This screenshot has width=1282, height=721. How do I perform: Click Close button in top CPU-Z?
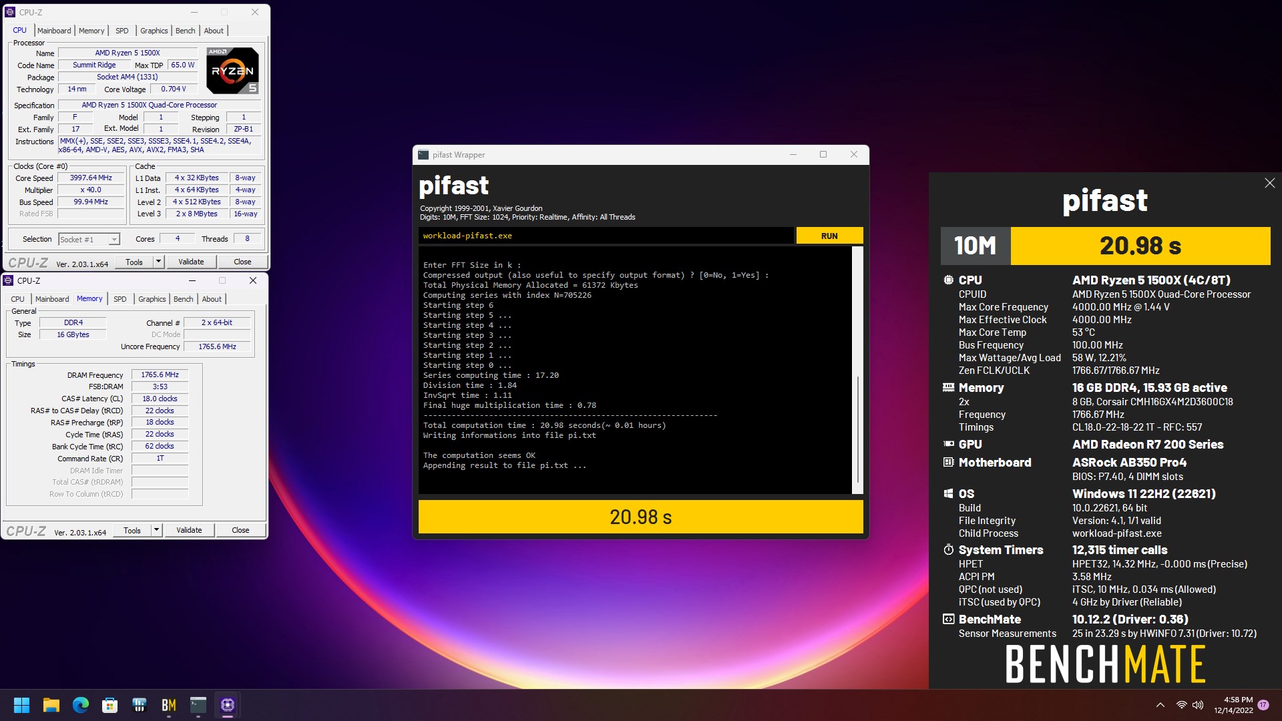242,262
